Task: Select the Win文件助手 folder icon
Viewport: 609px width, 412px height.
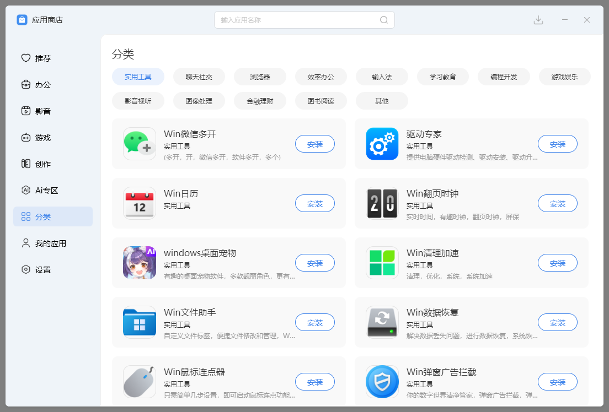Action: coord(139,322)
